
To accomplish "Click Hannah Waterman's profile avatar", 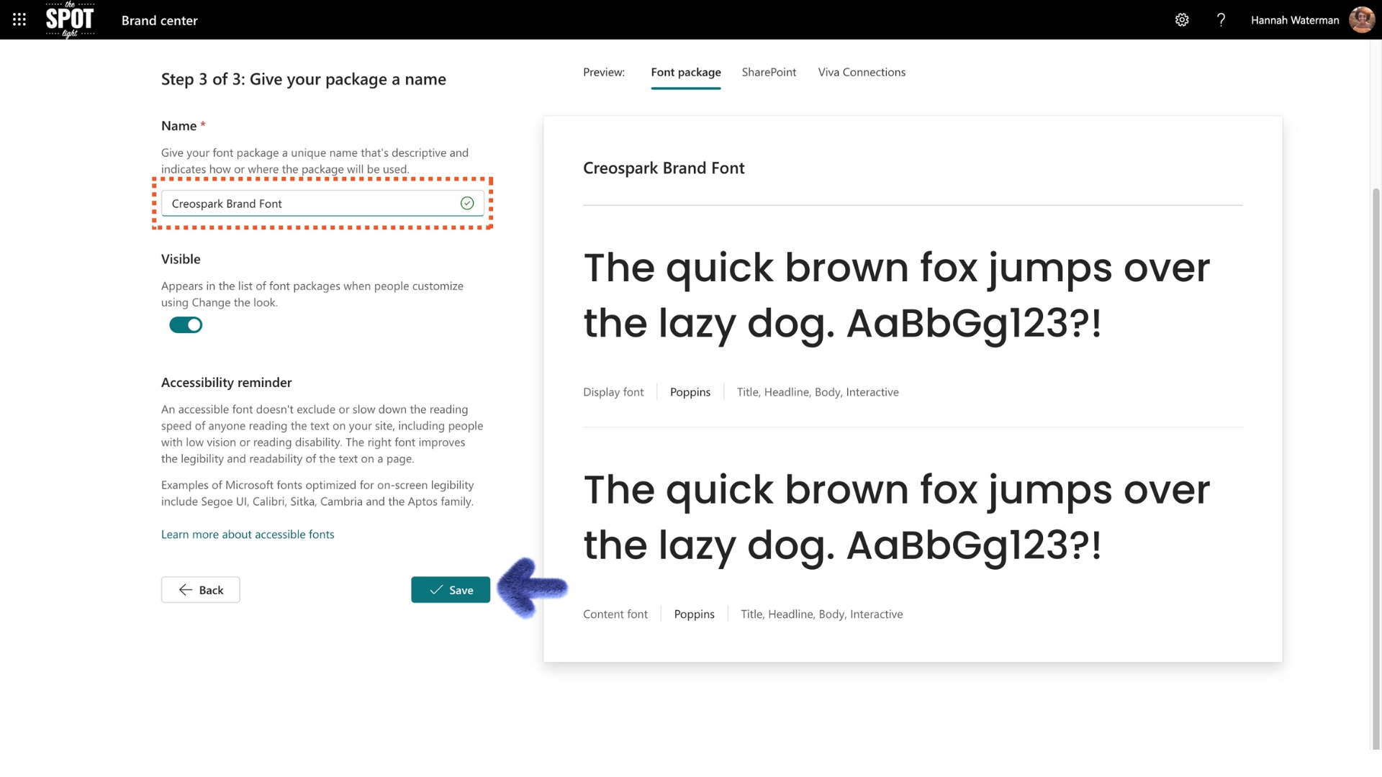I will 1362,19.
